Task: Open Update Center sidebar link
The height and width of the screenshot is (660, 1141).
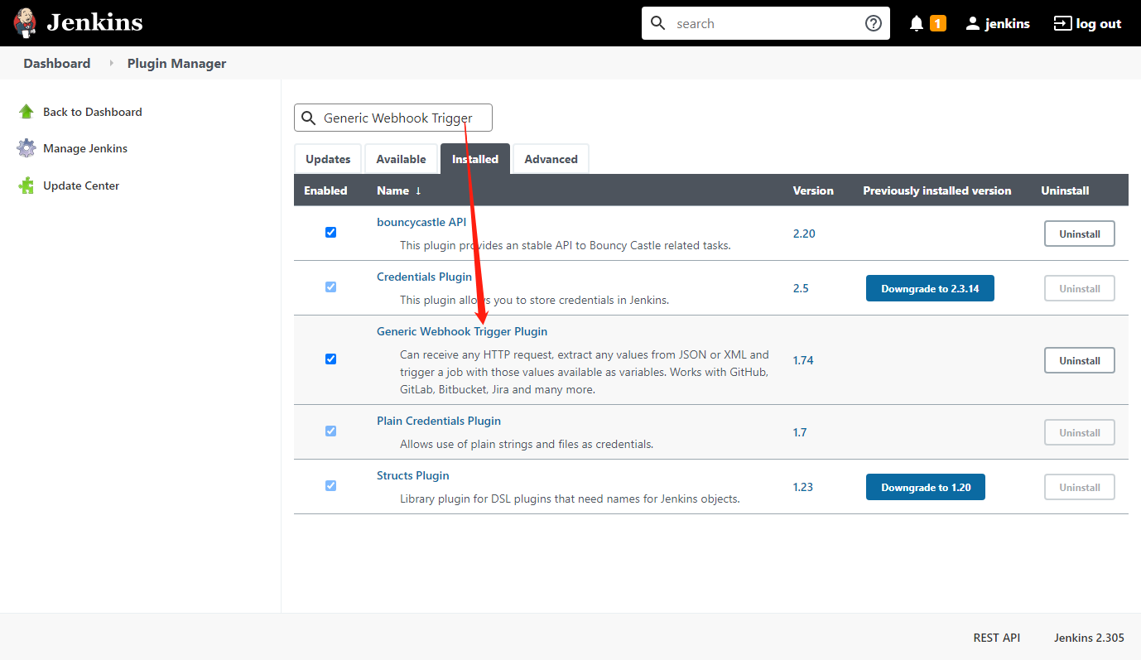Action: coord(81,185)
